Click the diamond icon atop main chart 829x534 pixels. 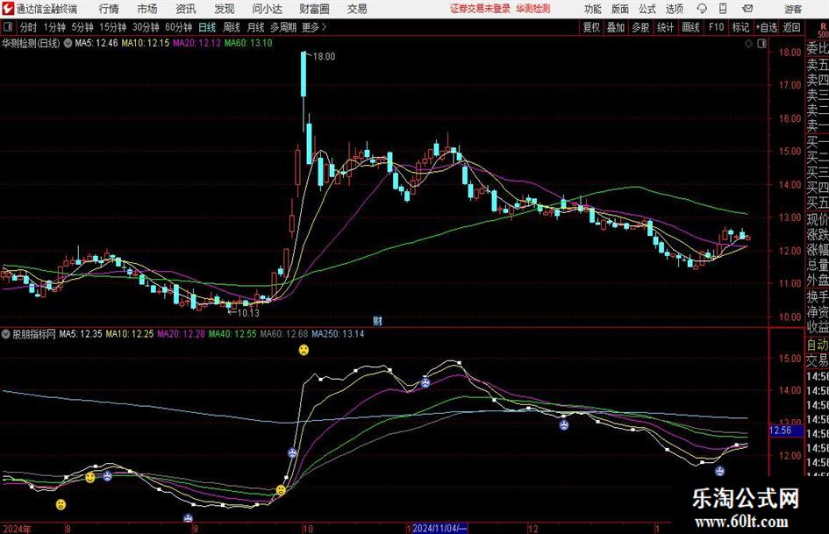point(748,43)
